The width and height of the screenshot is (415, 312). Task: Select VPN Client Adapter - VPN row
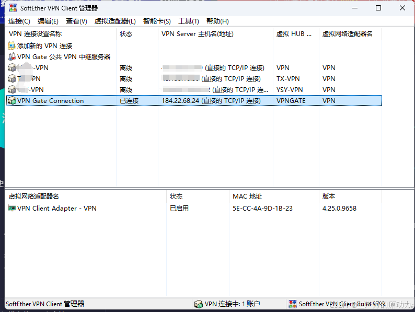click(56, 209)
